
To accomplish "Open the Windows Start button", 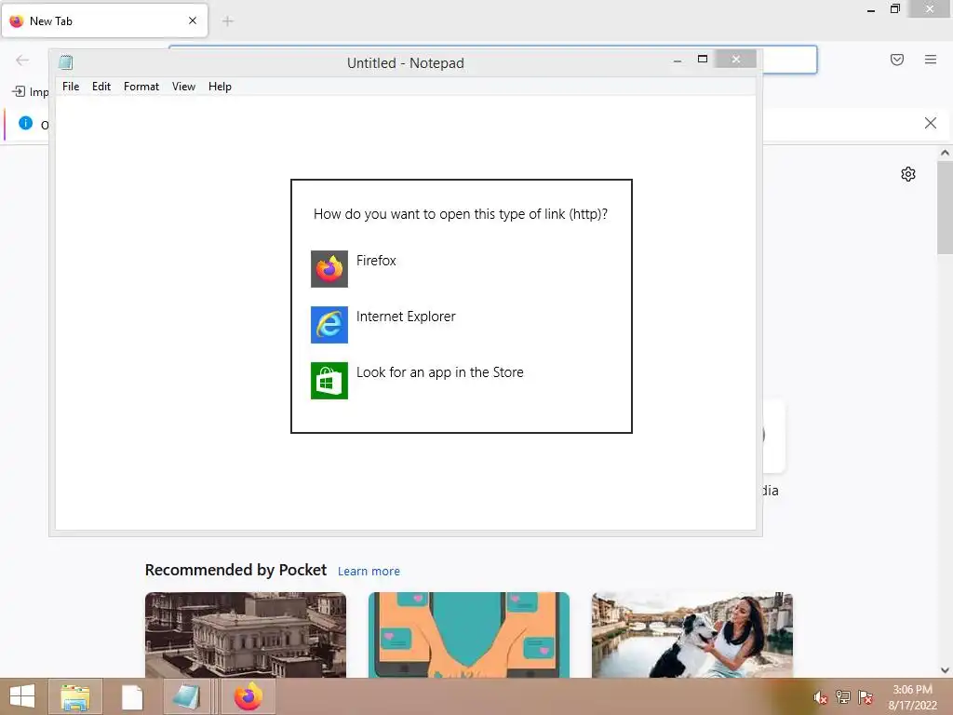I will point(22,696).
